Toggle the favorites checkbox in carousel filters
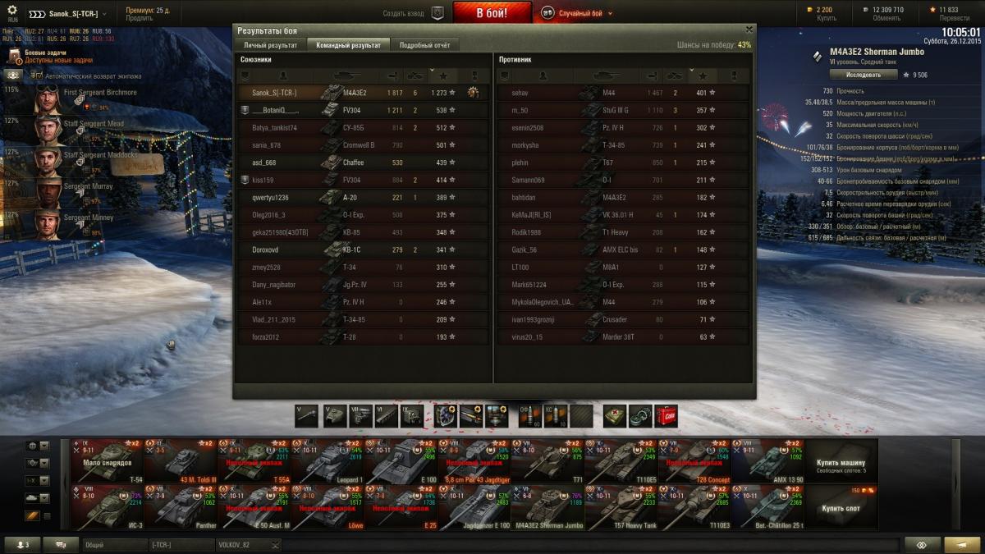This screenshot has height=554, width=985. pos(47,515)
